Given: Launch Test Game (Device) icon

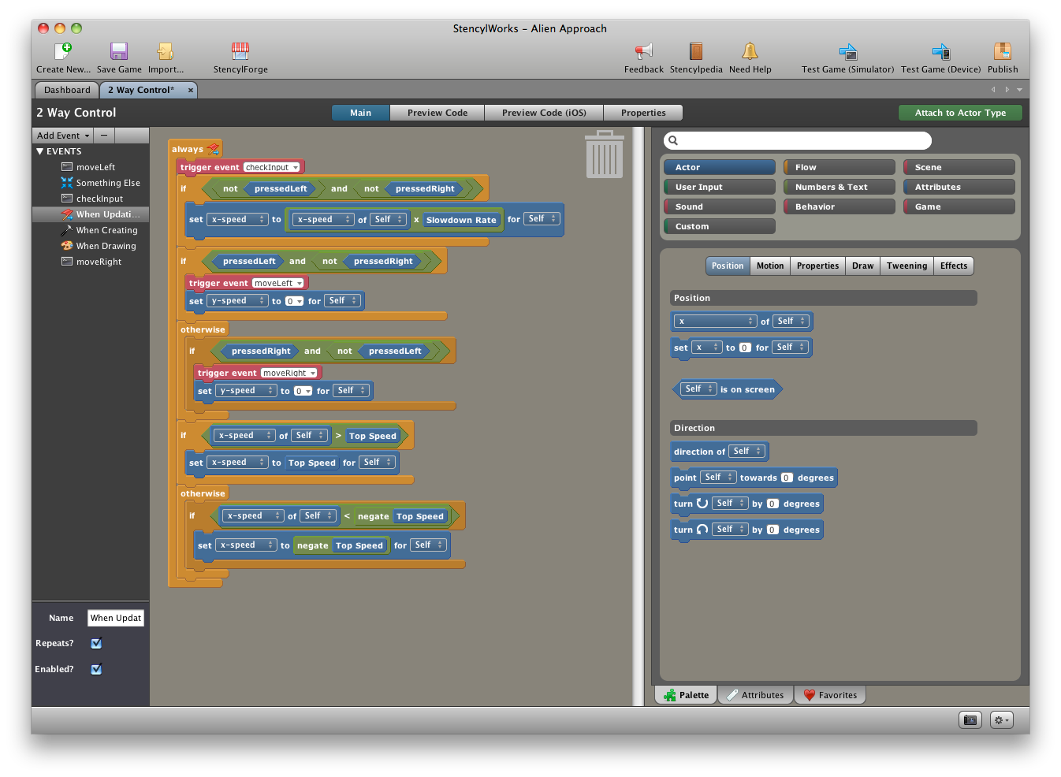Looking at the screenshot, I should pyautogui.click(x=941, y=51).
